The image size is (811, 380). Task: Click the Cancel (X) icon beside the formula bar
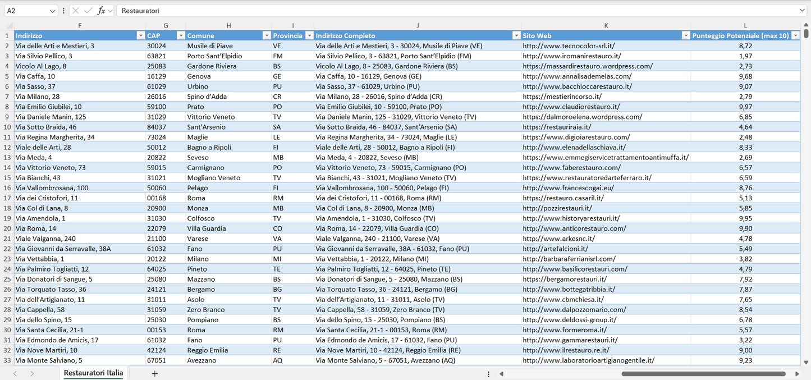point(75,10)
